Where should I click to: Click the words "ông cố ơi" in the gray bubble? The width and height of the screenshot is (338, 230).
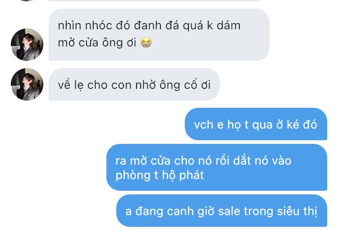pyautogui.click(x=185, y=85)
